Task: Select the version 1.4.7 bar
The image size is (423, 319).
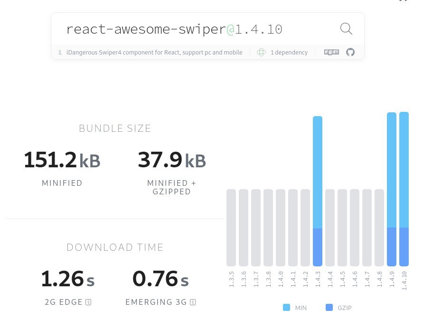Action: [367, 228]
